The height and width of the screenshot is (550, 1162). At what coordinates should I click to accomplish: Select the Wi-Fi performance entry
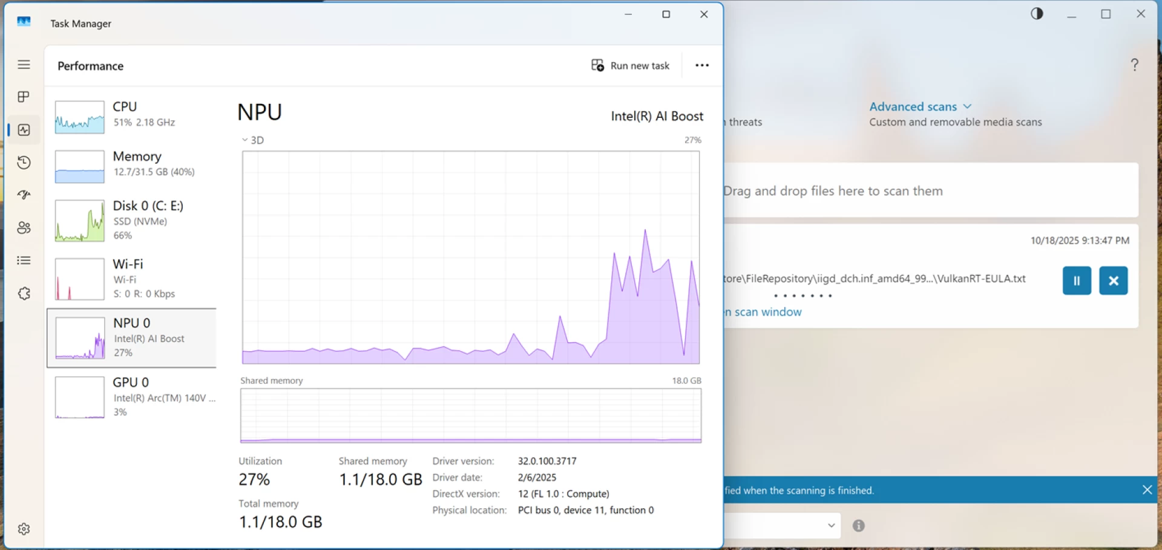[131, 279]
